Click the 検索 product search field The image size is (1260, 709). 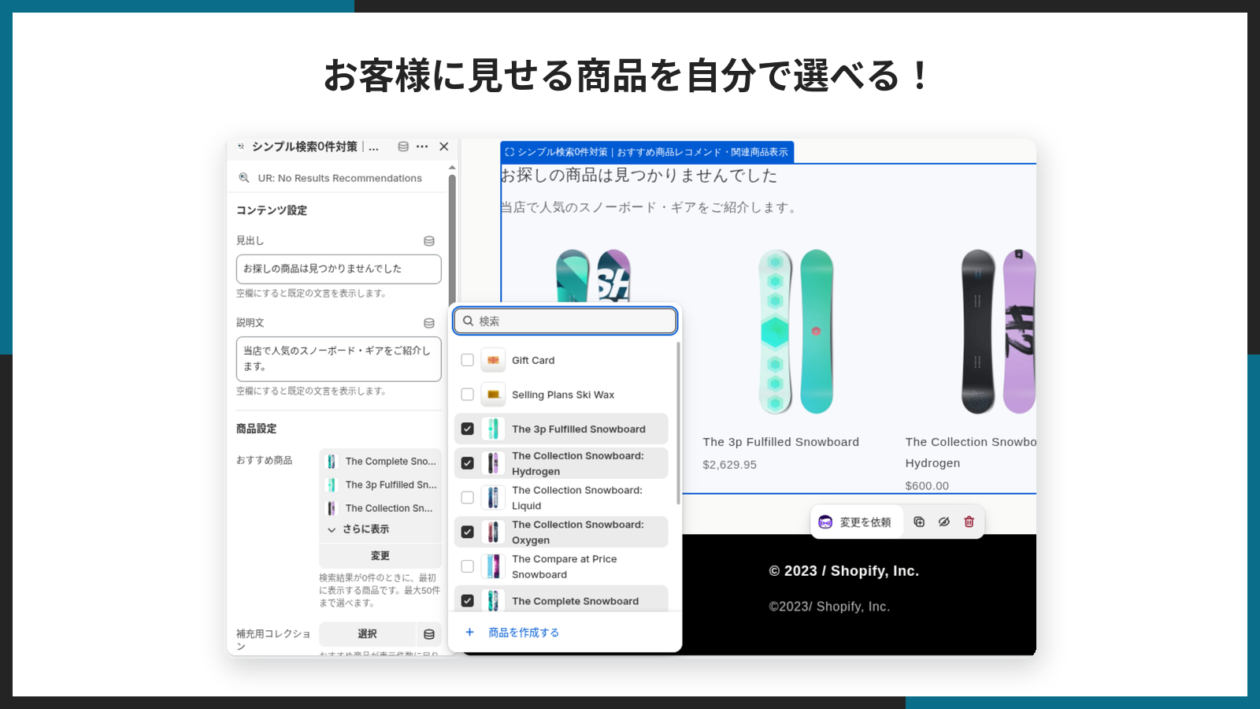click(x=565, y=321)
